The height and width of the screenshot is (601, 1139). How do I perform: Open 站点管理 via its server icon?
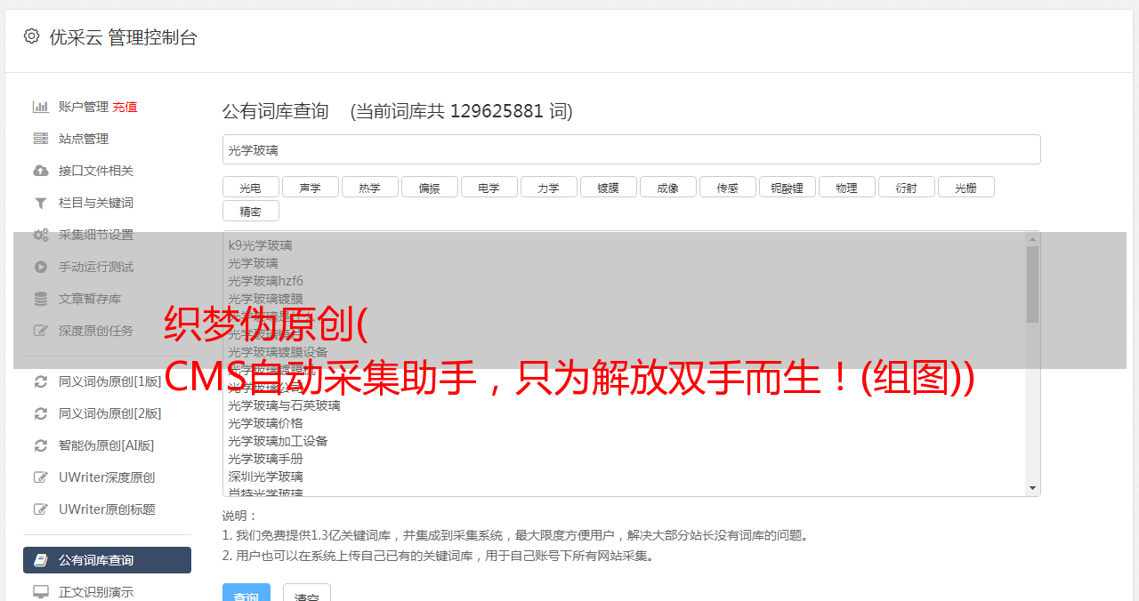[41, 139]
